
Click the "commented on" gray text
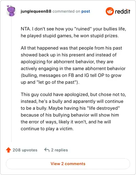pyautogui.click(x=66, y=11)
